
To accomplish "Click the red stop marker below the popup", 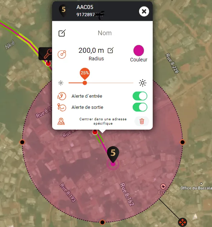I will coord(95,132).
